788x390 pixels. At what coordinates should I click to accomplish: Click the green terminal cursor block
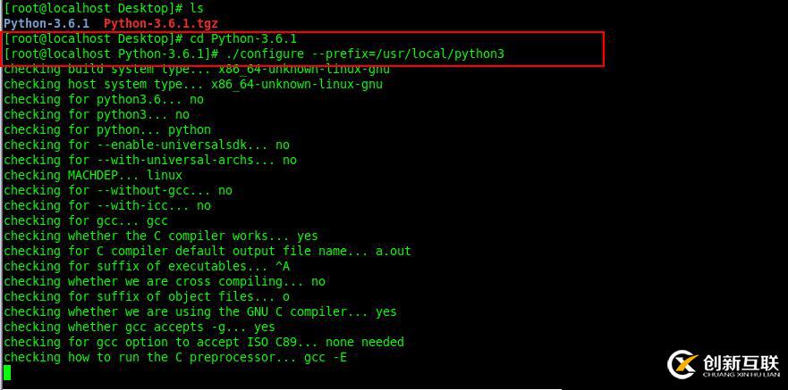pos(7,372)
